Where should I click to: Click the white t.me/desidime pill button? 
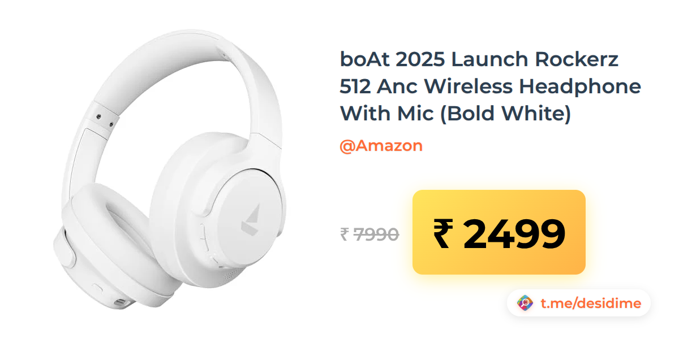pos(579,303)
